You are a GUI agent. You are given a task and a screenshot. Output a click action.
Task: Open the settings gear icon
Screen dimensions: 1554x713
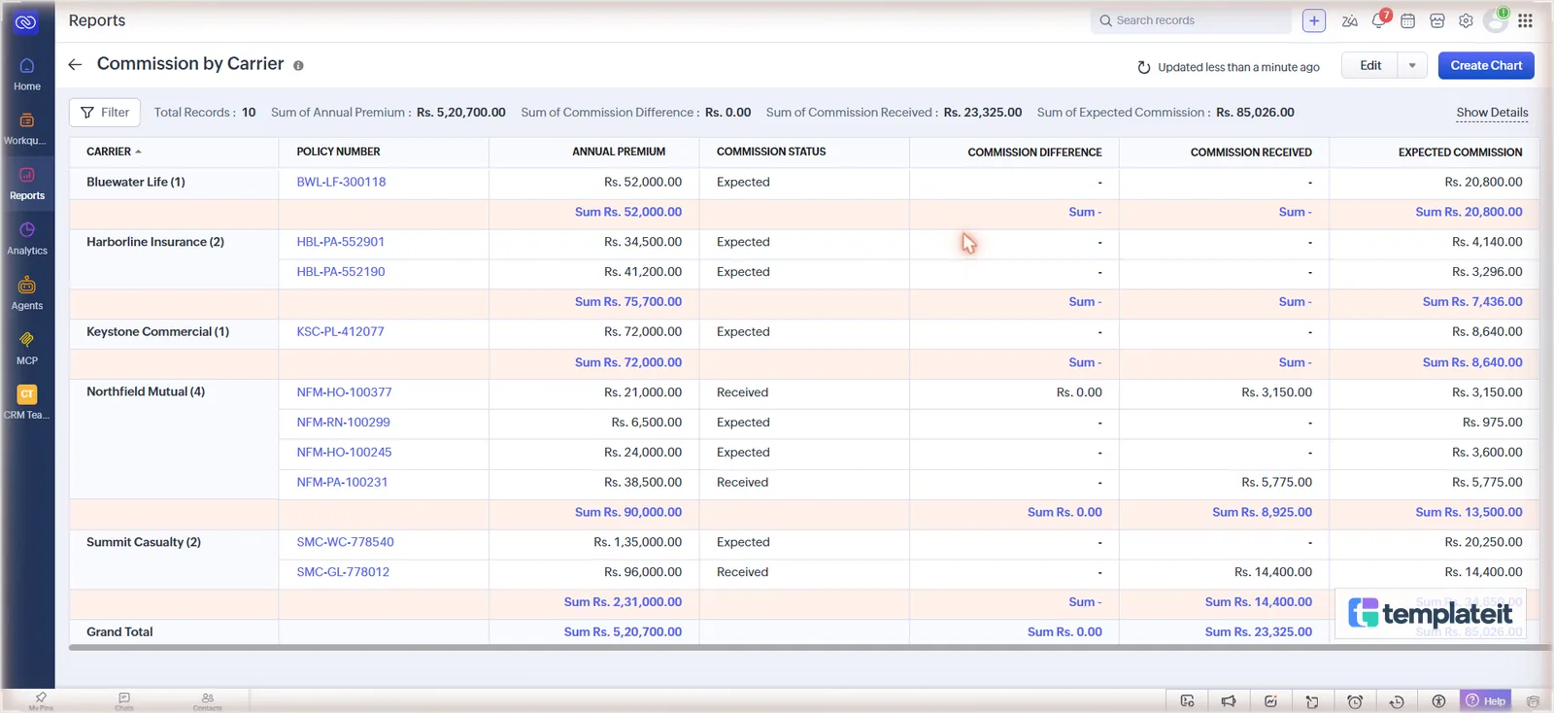(1466, 20)
